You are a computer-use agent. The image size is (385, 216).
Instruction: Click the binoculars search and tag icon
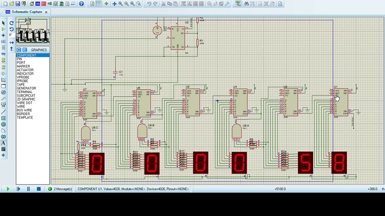point(246,4)
